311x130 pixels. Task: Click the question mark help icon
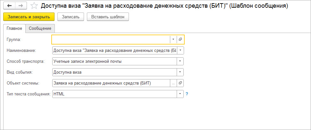coord(187,94)
